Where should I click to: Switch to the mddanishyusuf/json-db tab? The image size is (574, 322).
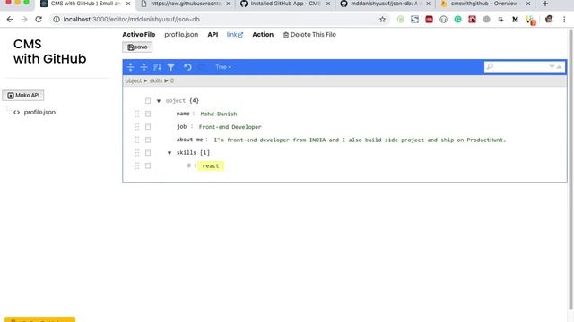[x=385, y=4]
